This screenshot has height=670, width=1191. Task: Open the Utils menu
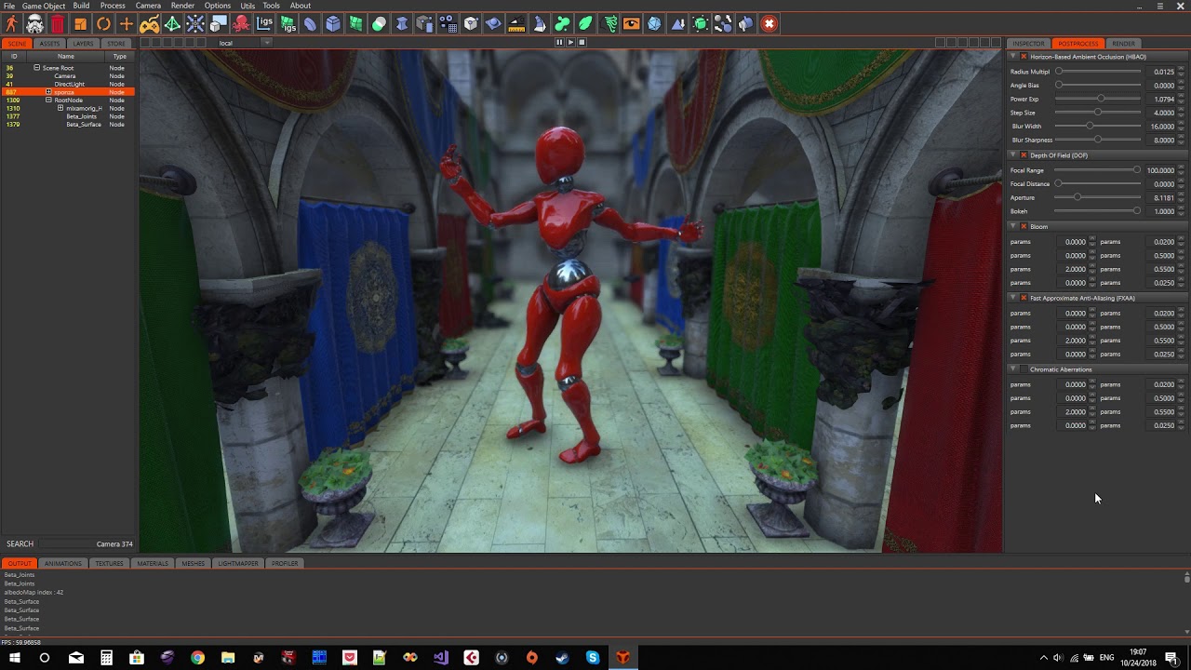[248, 6]
